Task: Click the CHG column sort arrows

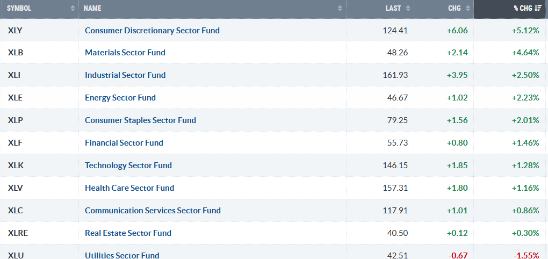Action: (467, 9)
